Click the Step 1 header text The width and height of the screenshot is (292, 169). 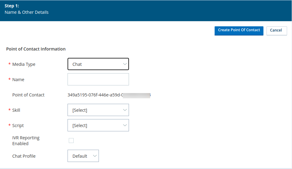coord(12,6)
